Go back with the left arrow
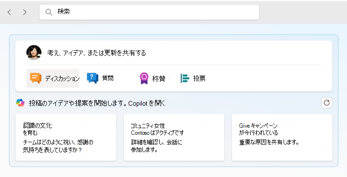The width and height of the screenshot is (347, 177). tap(9, 12)
